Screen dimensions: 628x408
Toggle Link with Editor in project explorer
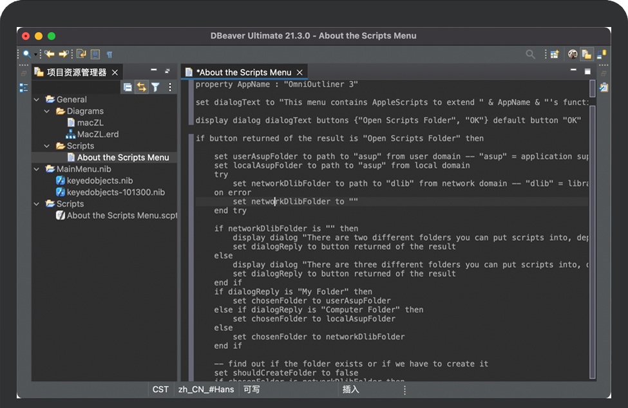tap(141, 87)
